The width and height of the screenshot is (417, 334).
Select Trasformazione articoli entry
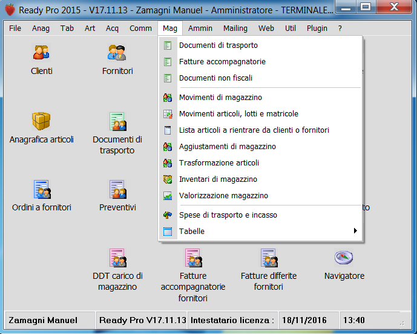pyautogui.click(x=261, y=163)
